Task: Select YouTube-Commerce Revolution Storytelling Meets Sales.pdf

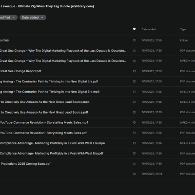Action: [43, 133]
